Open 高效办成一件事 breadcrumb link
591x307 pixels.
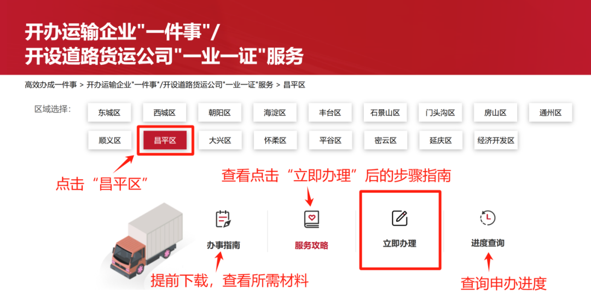pyautogui.click(x=51, y=85)
